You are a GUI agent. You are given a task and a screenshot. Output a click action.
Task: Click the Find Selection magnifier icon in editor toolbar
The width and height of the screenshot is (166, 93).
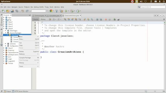65,19
